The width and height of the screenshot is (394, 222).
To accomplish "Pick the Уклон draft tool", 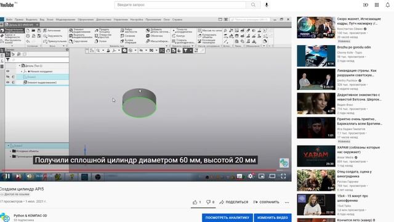I will 101,41.
